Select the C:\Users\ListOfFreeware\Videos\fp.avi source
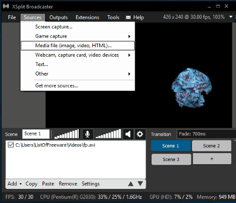Image resolution: width=236 pixels, height=203 pixels. pyautogui.click(x=55, y=145)
